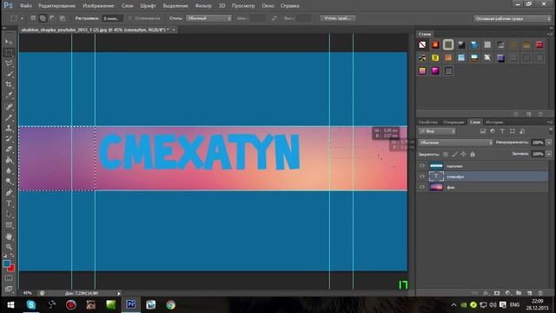Open the marquee Style dropdown

(x=208, y=18)
